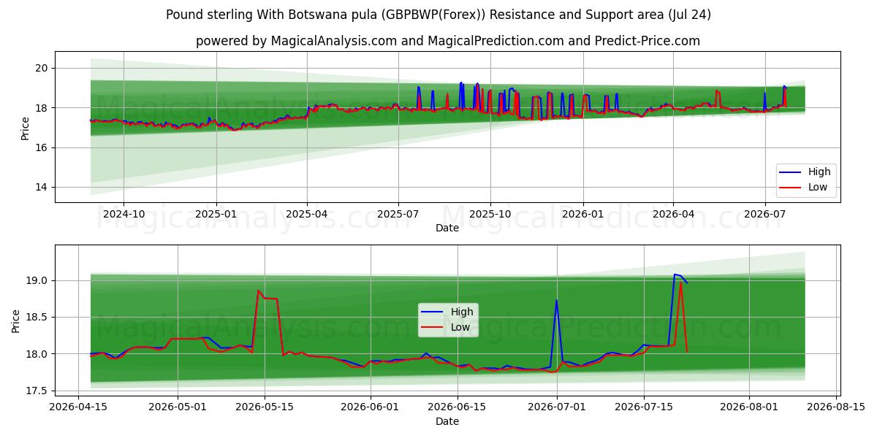Click the 2026-01 tick label
Screen dimensions: 877x438
point(582,213)
